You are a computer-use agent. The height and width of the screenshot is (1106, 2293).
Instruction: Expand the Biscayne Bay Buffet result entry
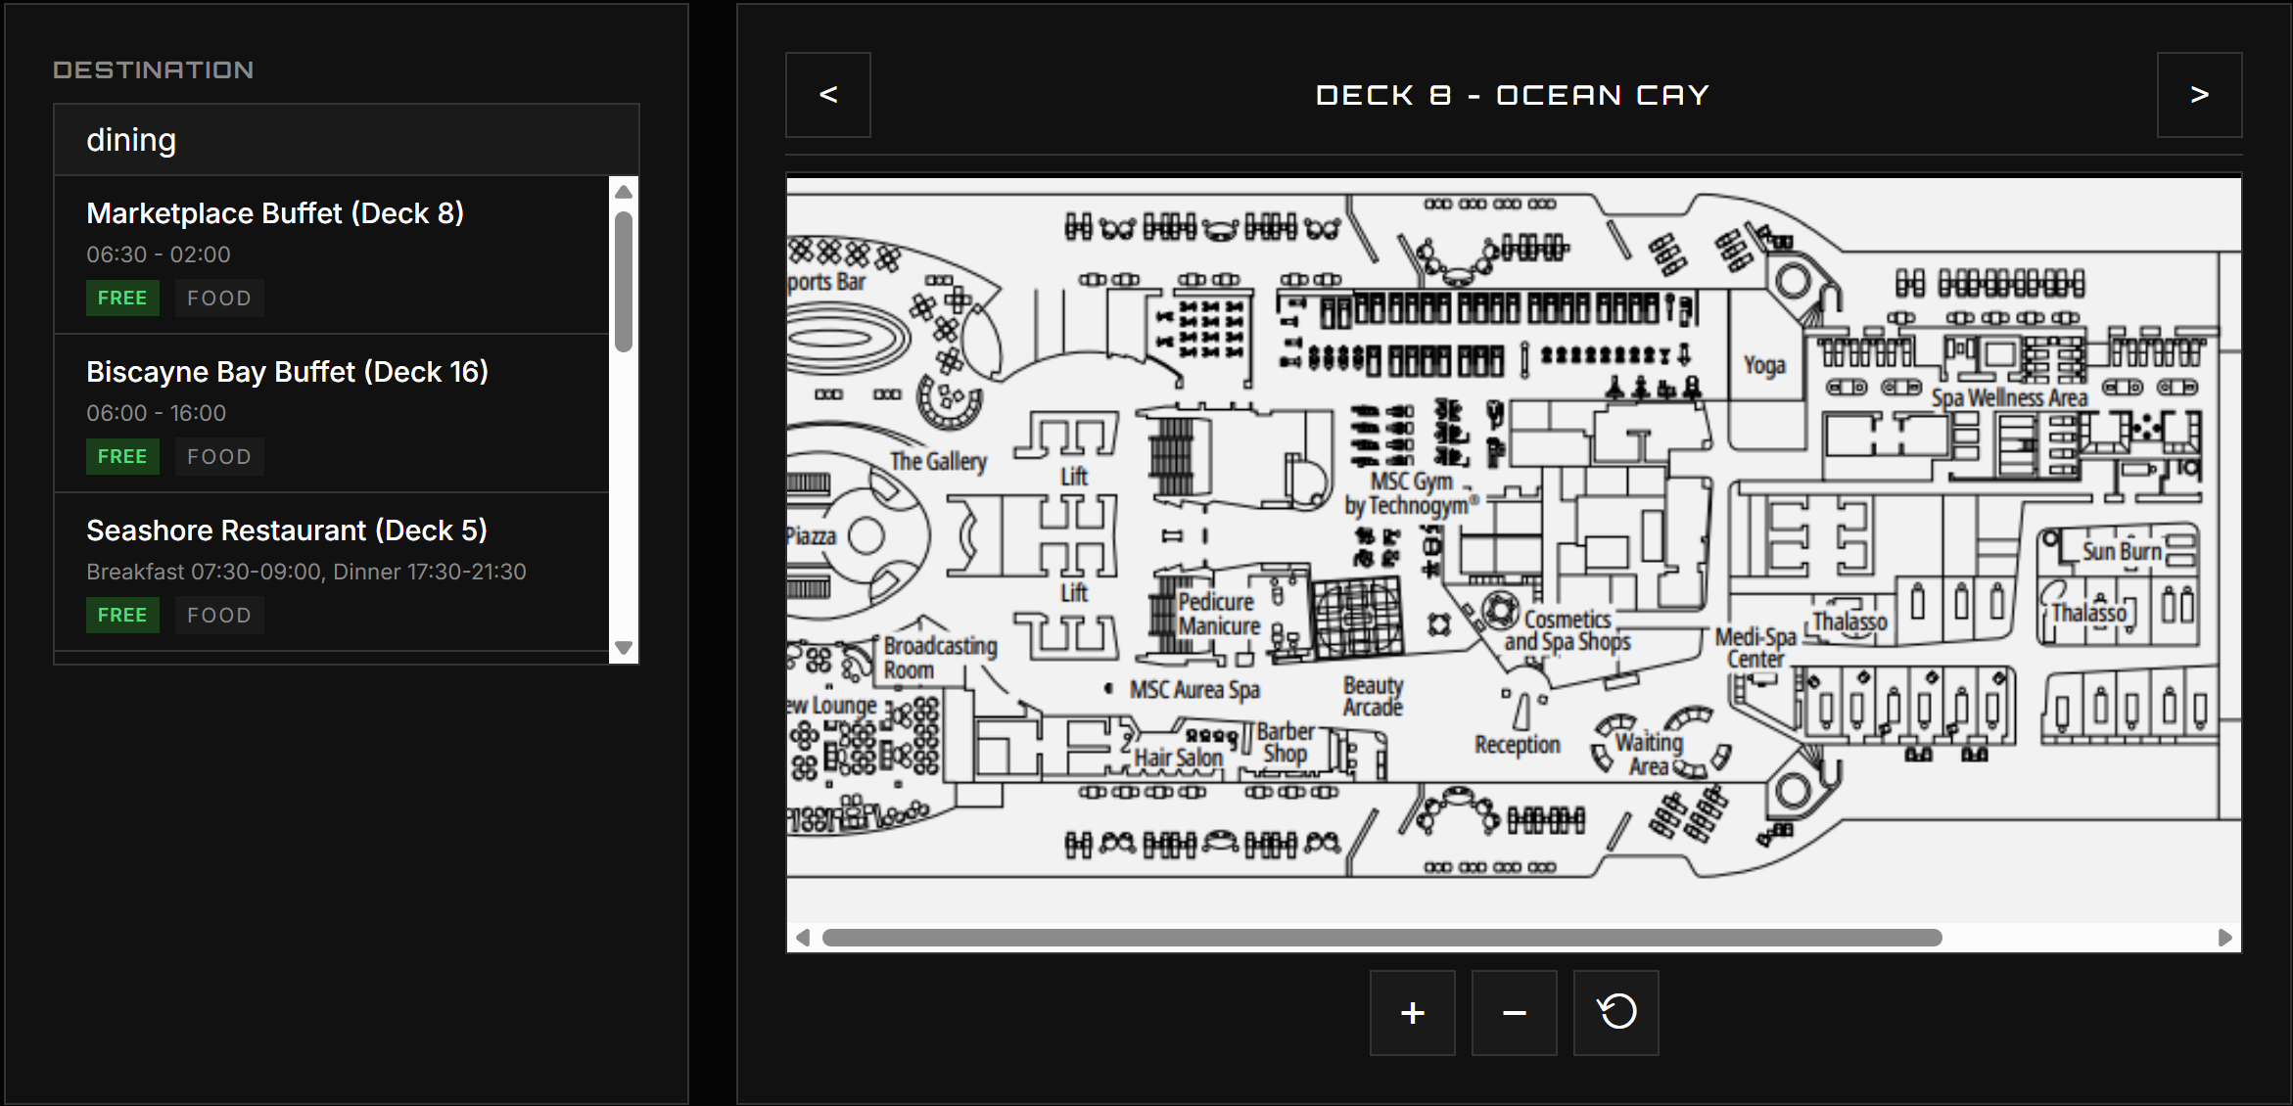point(287,371)
